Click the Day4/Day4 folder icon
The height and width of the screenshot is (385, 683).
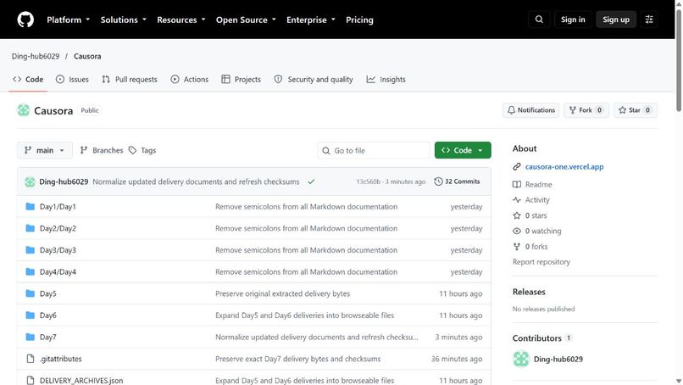(30, 271)
